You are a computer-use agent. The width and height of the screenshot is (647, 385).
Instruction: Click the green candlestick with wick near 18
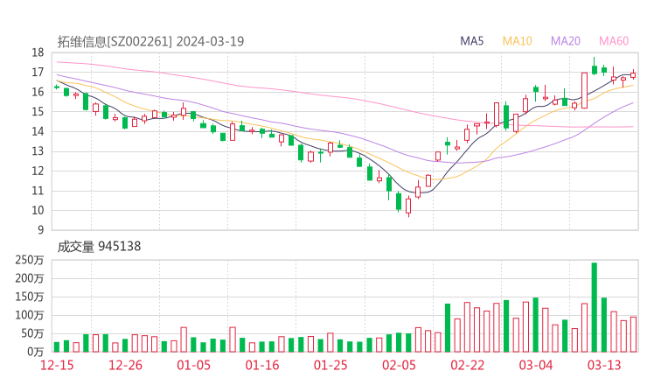(x=595, y=68)
